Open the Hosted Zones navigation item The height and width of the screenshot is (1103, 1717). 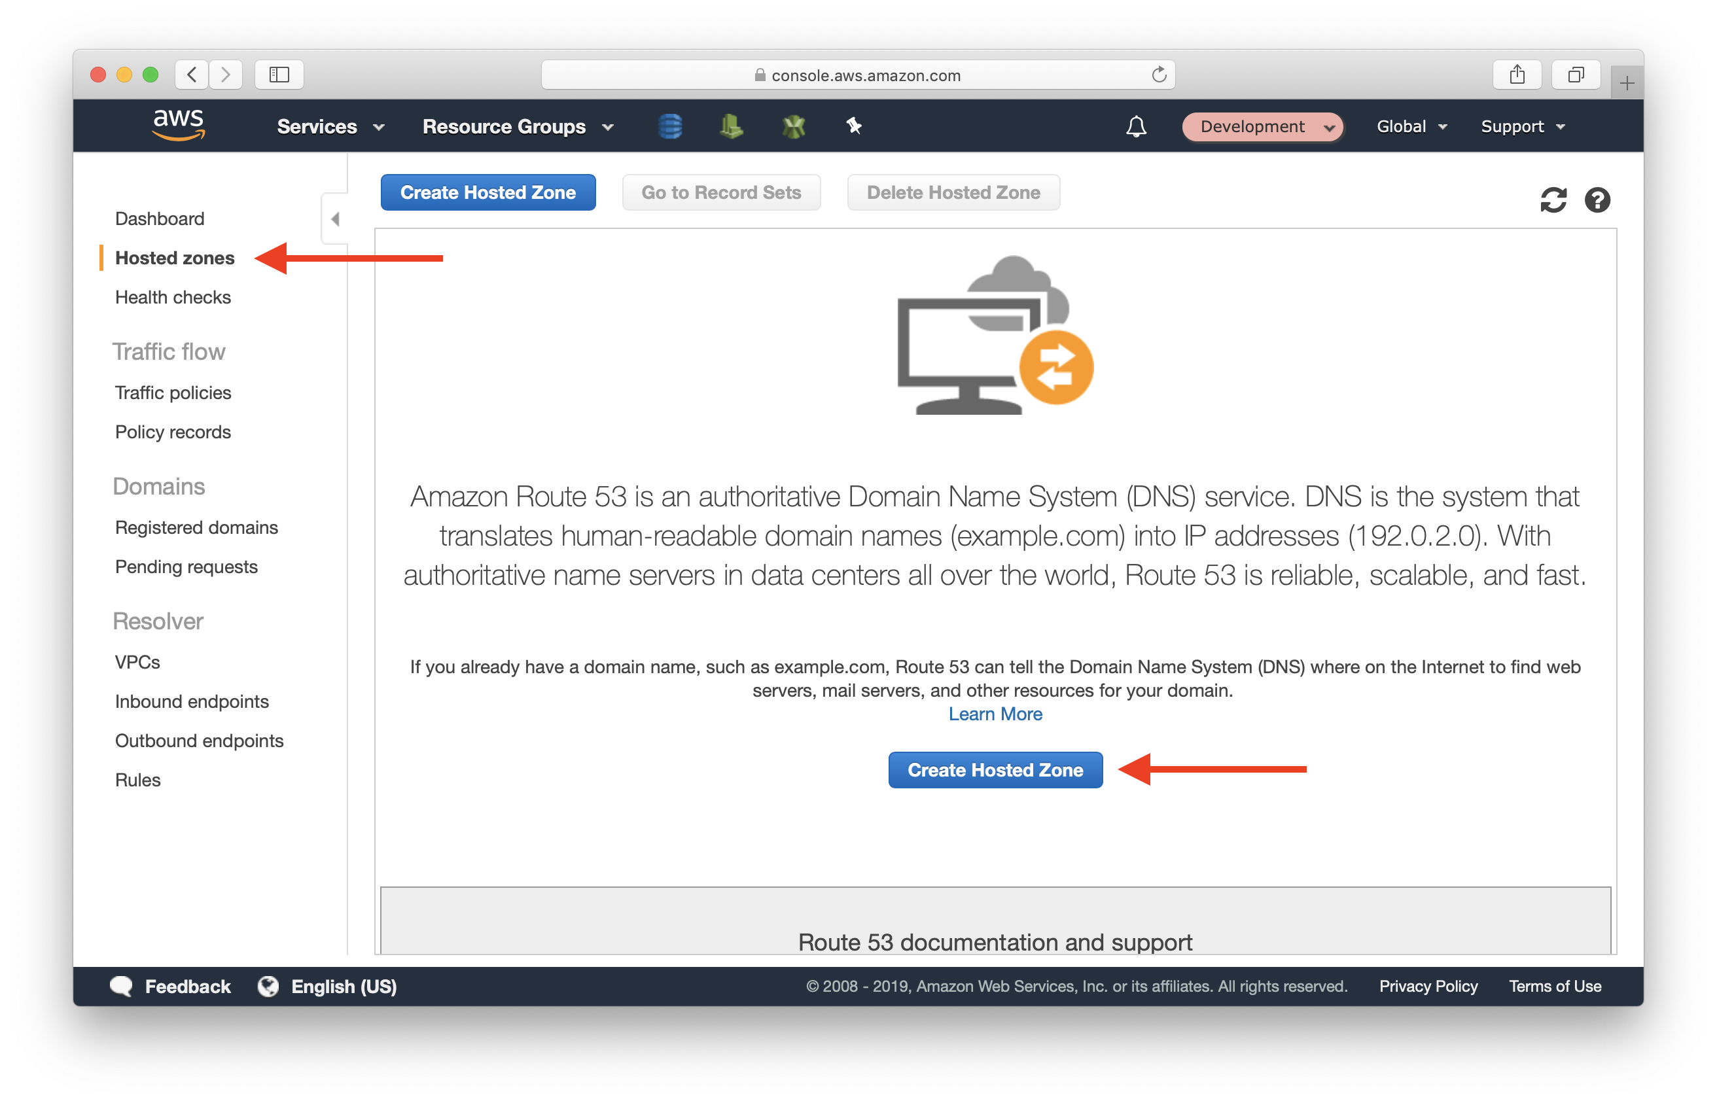174,258
